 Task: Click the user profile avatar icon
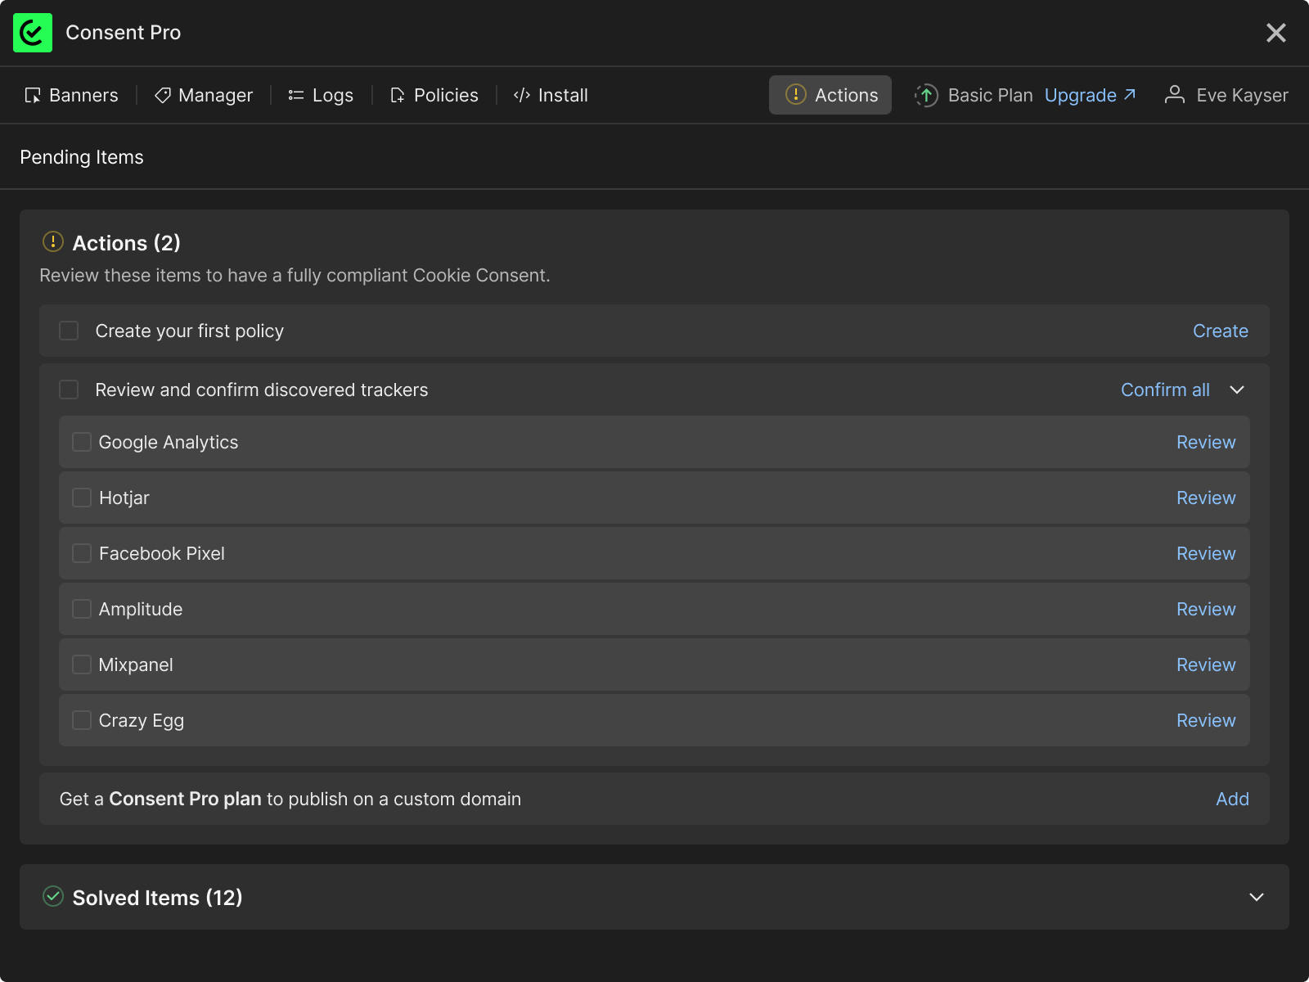pyautogui.click(x=1175, y=95)
